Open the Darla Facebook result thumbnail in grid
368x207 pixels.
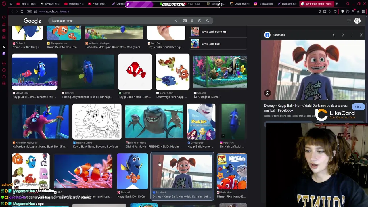(182, 171)
